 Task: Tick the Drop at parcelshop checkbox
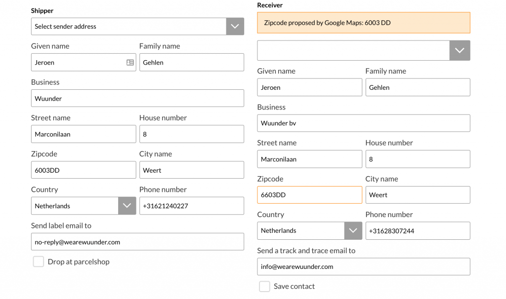[39, 262]
